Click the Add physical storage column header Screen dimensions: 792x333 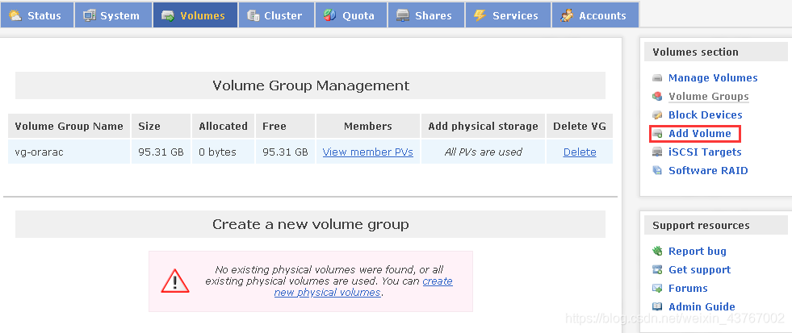click(483, 126)
